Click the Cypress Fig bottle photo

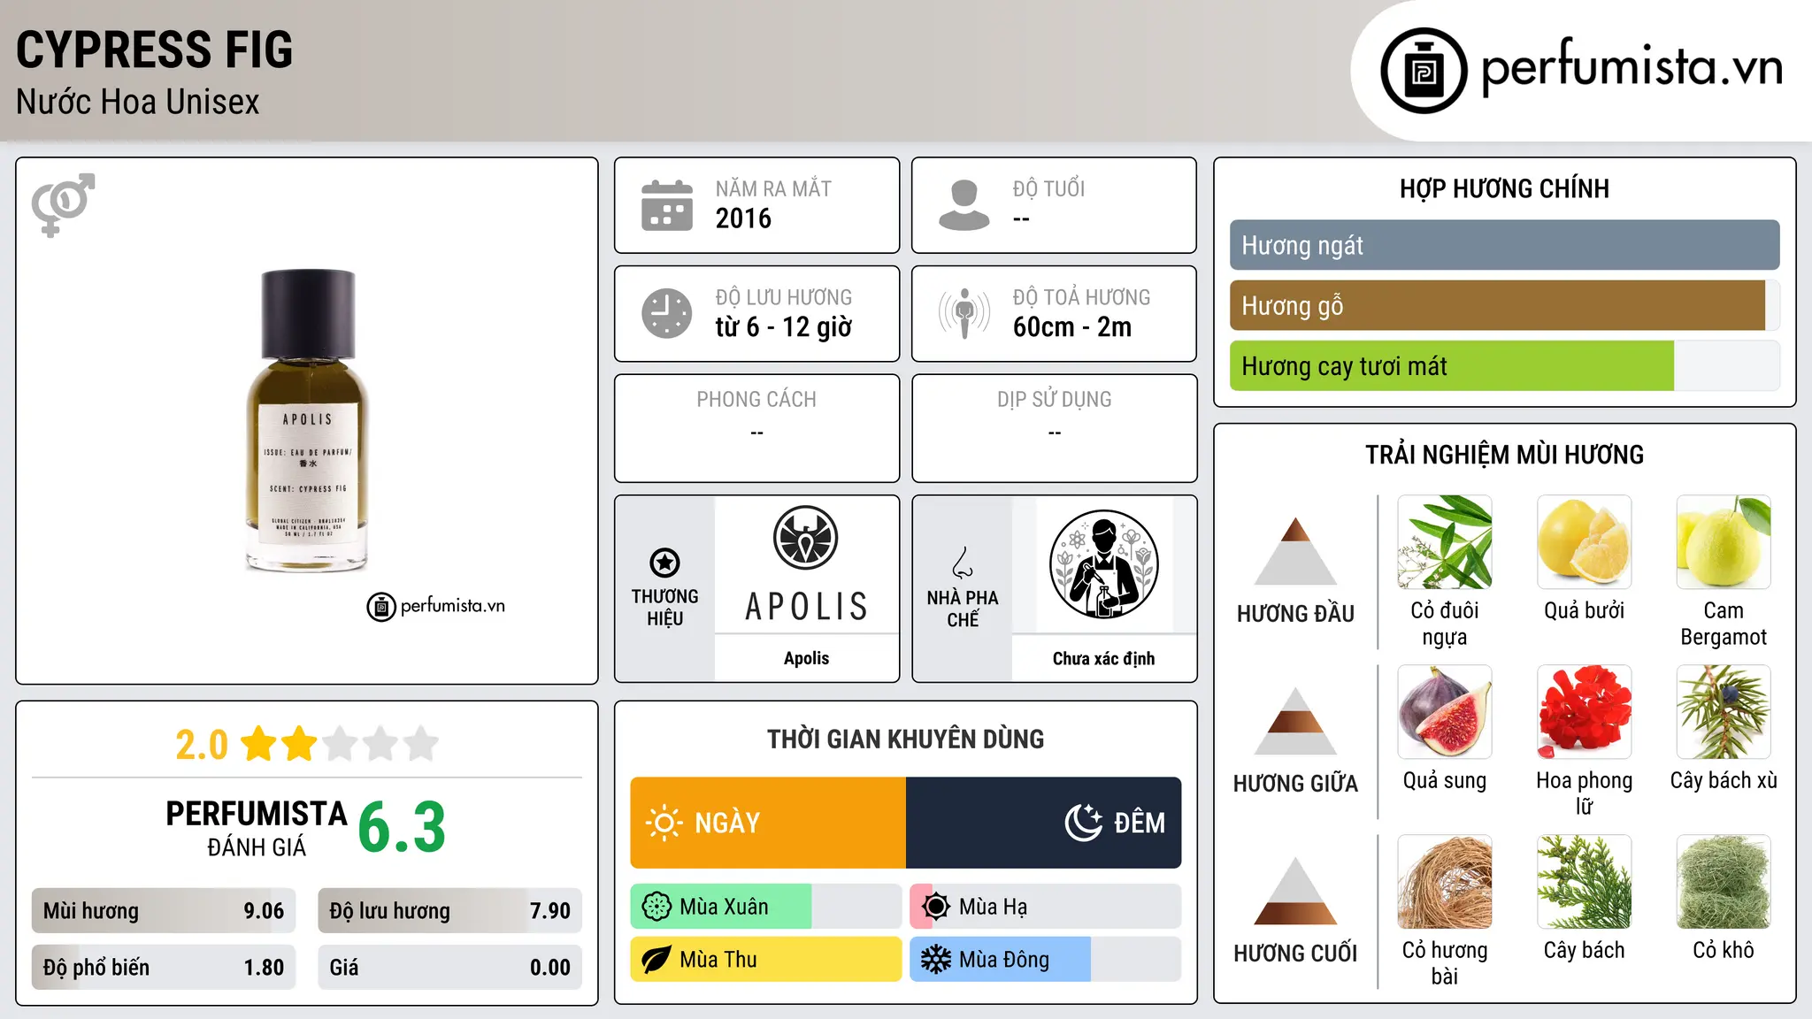(x=306, y=421)
